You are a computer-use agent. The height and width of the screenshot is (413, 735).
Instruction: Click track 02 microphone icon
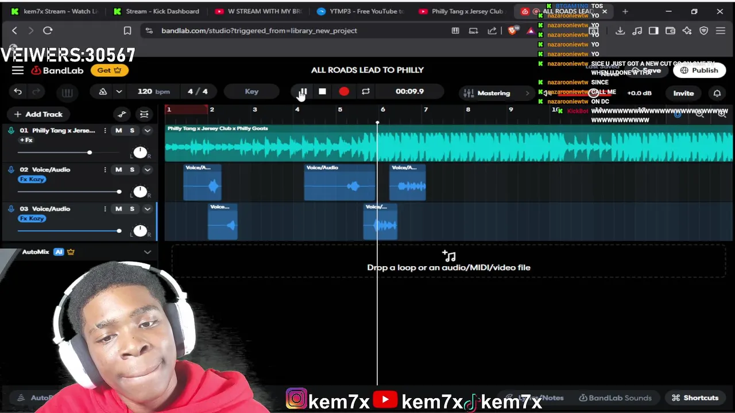click(x=11, y=170)
